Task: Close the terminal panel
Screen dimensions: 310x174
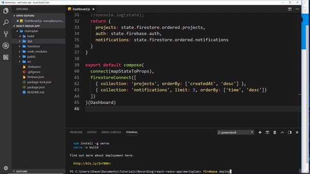Action: [297, 132]
